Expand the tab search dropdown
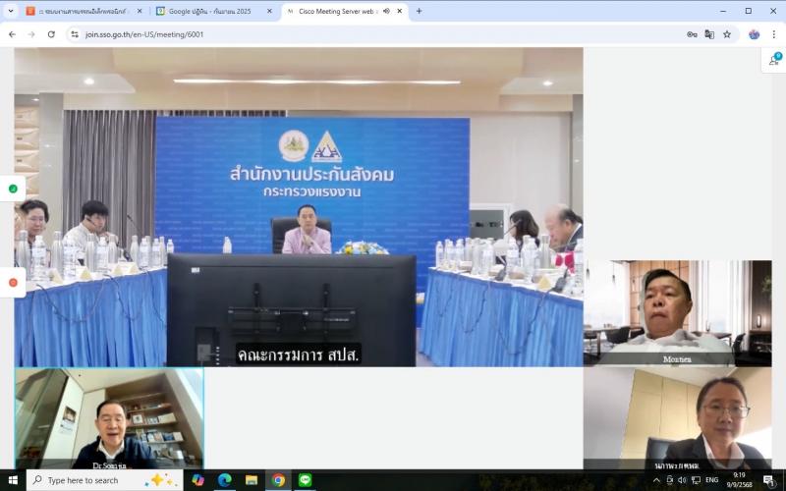This screenshot has width=786, height=491. pyautogui.click(x=11, y=11)
